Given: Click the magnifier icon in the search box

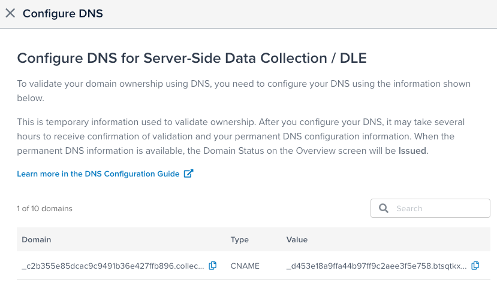Looking at the screenshot, I should pos(383,208).
